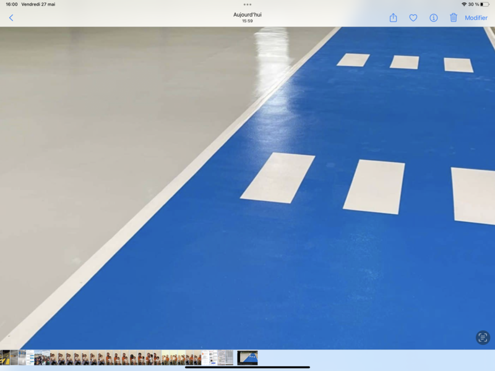
Task: Toggle the favorite heart icon
Action: tap(413, 18)
